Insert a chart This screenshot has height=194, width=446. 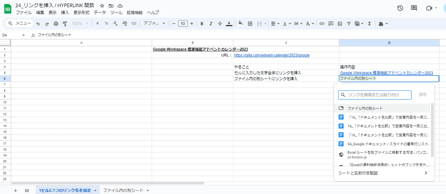click(x=340, y=23)
